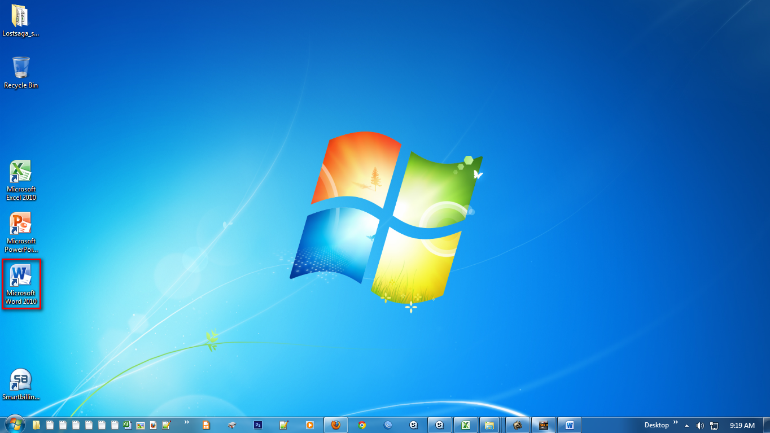Launch the media player from the taskbar
This screenshot has height=433, width=770.
click(309, 425)
